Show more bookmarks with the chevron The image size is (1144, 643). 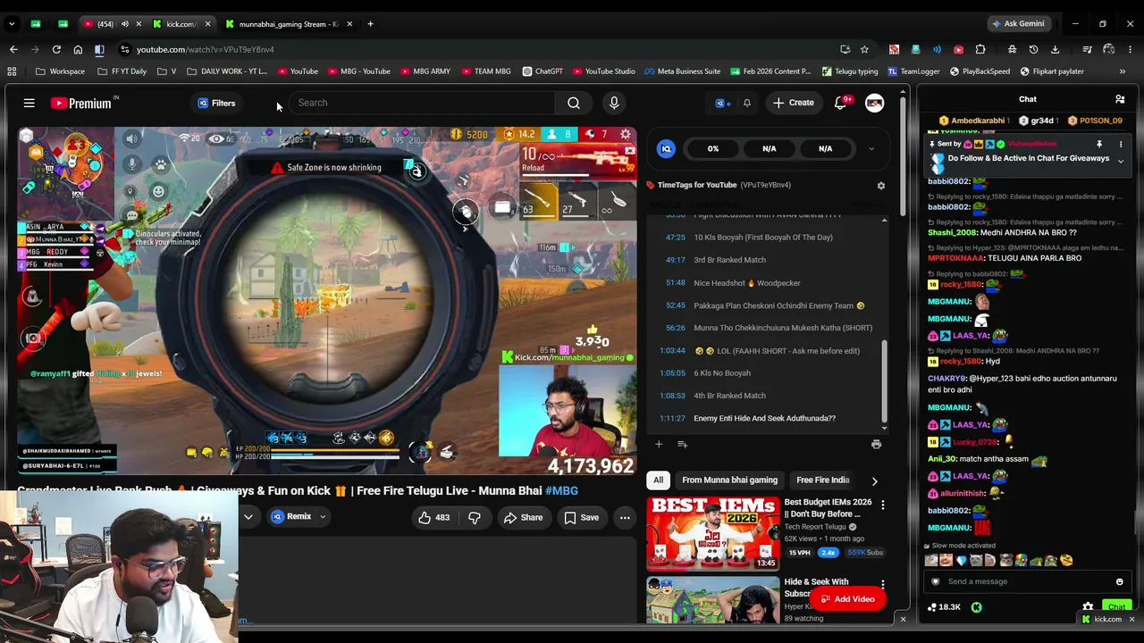[1122, 71]
